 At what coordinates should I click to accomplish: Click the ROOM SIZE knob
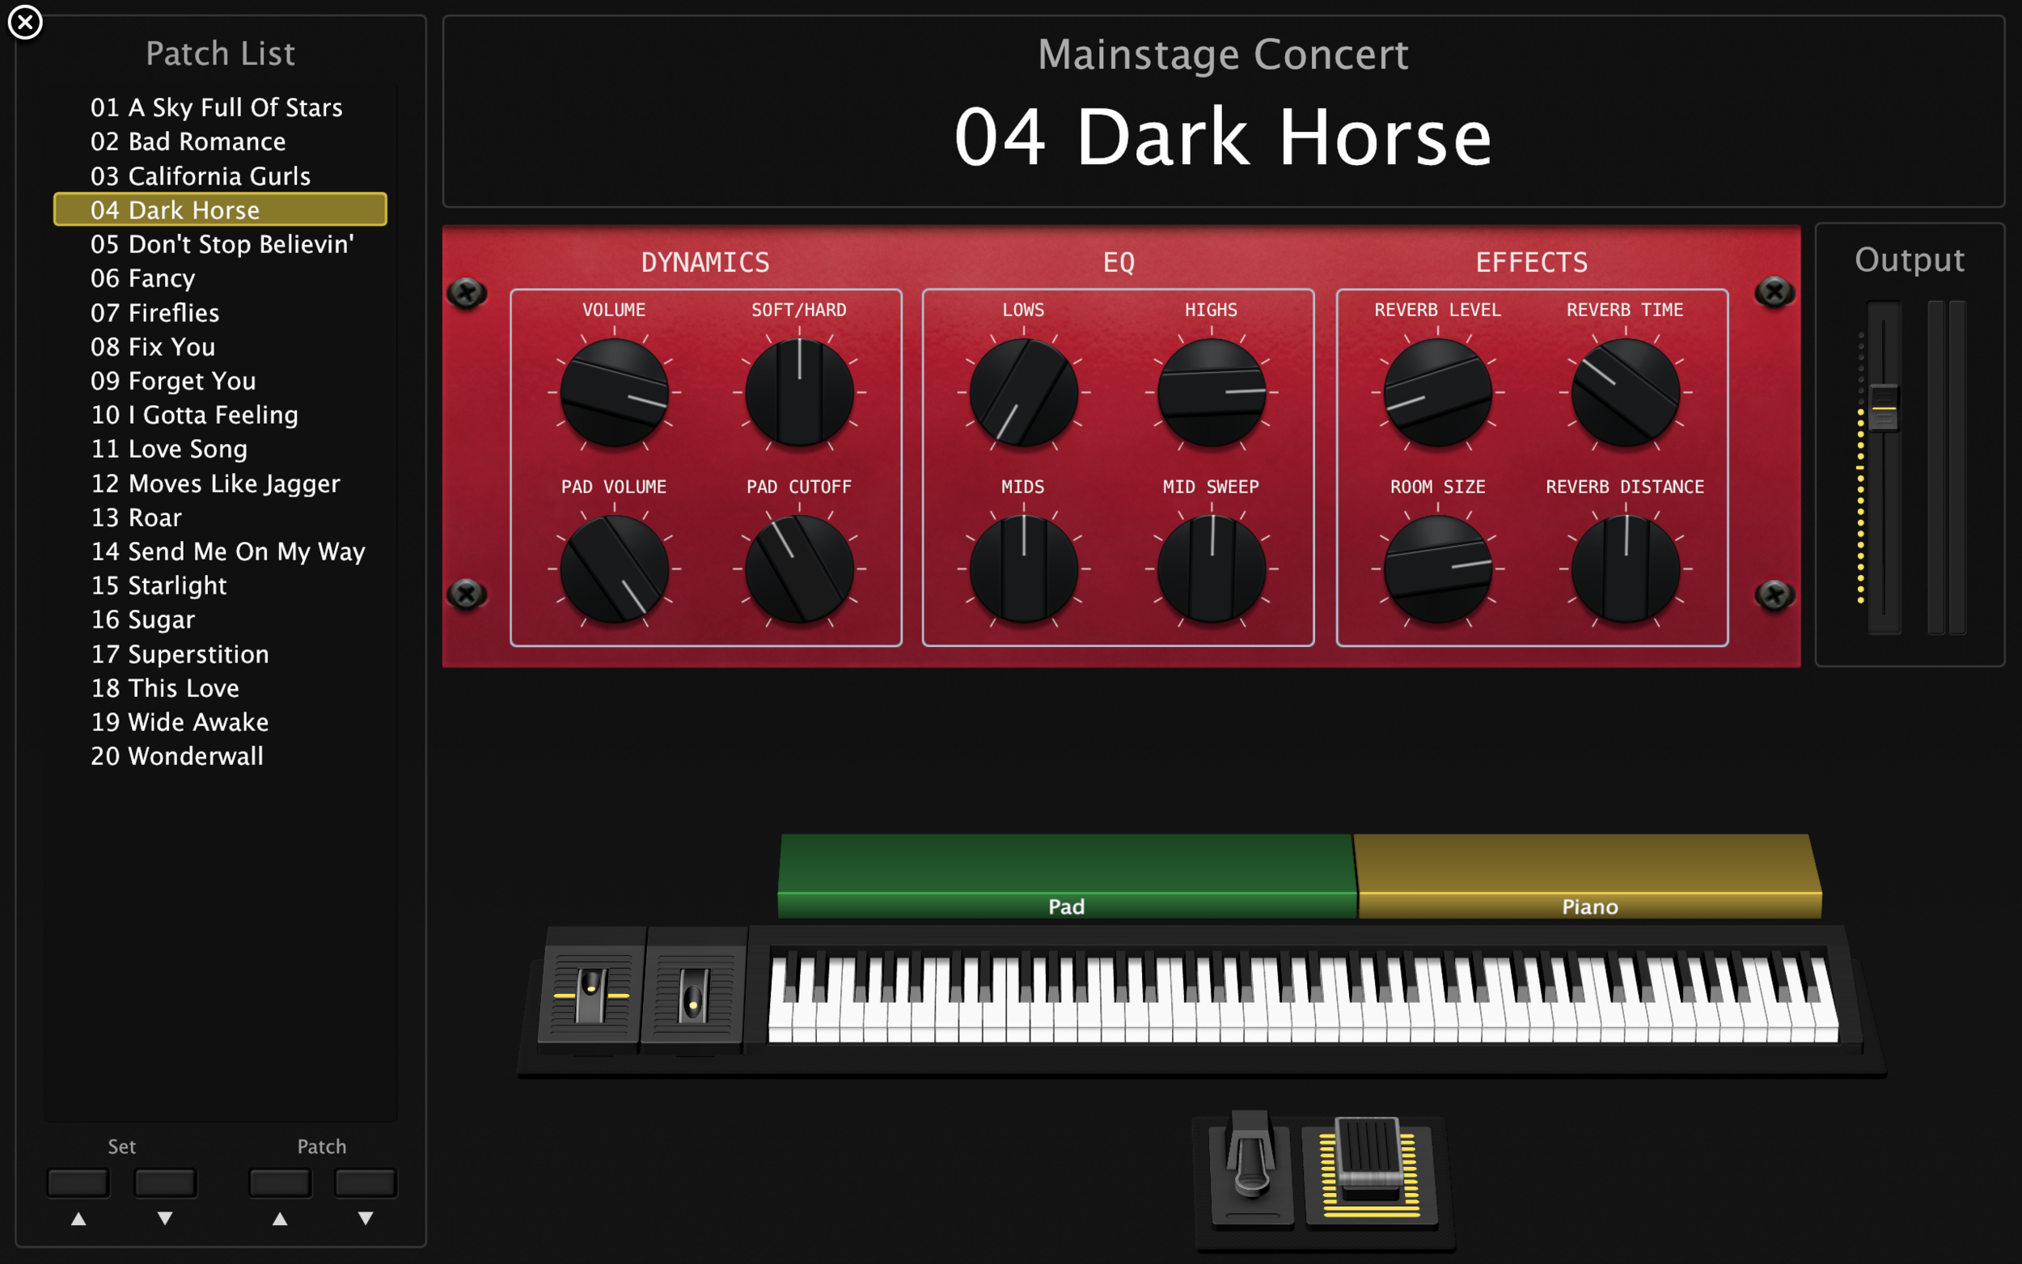point(1439,569)
